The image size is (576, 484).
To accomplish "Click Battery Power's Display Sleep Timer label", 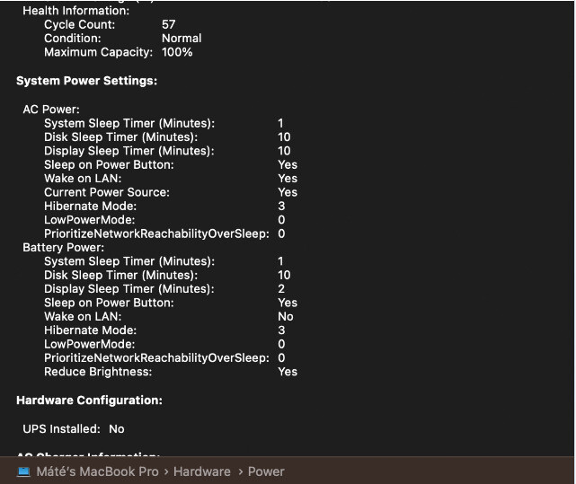I will (128, 289).
